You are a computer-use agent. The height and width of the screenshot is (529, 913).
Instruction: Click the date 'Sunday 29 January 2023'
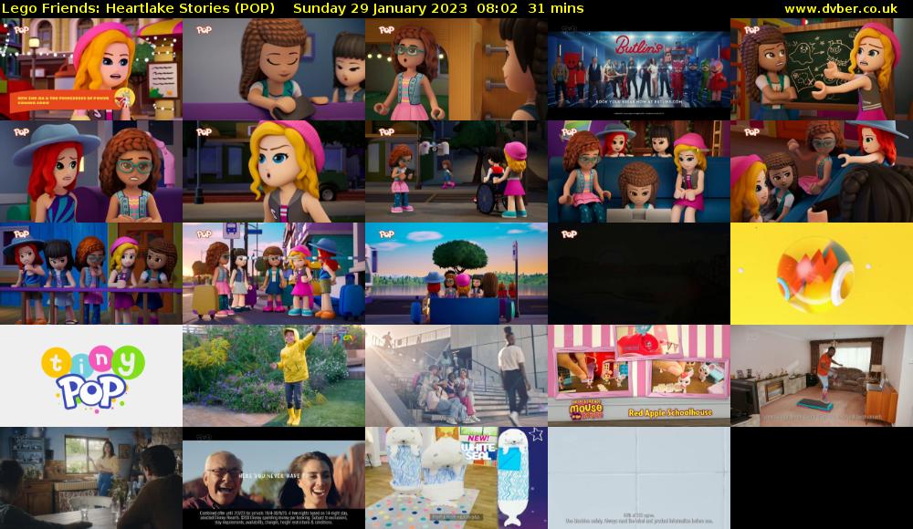pyautogui.click(x=380, y=8)
